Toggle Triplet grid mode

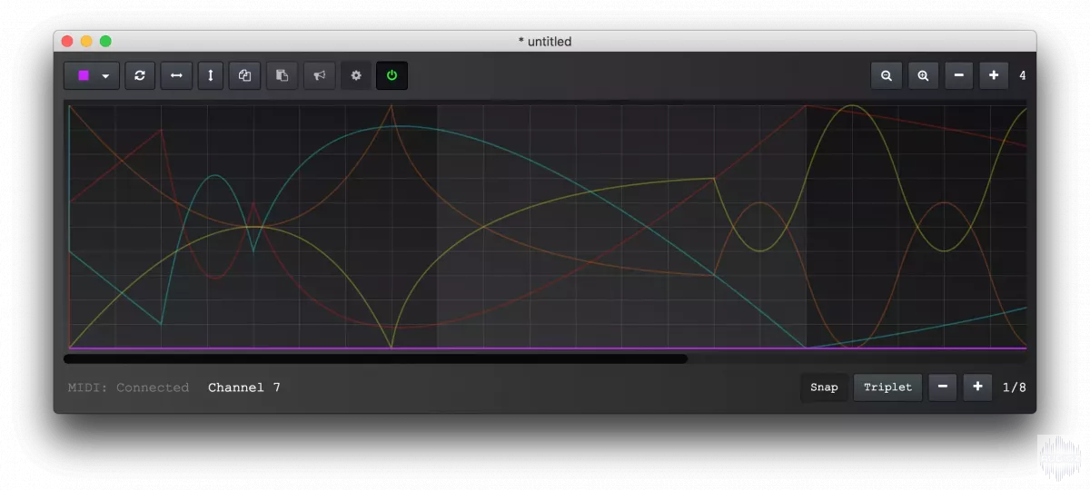(887, 387)
